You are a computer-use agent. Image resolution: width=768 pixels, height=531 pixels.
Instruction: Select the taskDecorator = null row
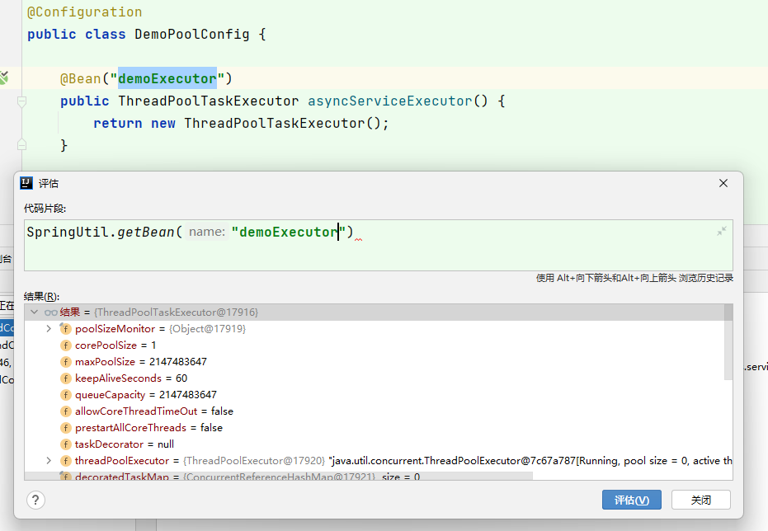[375, 444]
